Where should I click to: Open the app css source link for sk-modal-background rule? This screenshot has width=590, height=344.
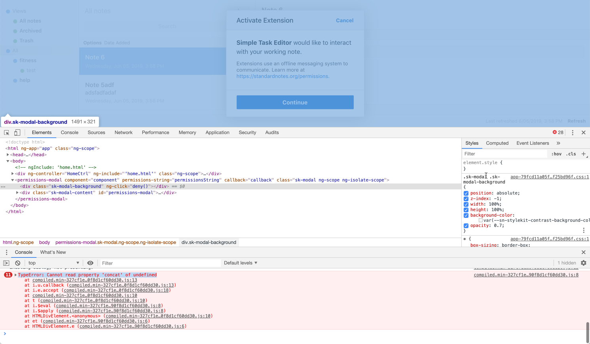[x=550, y=177]
